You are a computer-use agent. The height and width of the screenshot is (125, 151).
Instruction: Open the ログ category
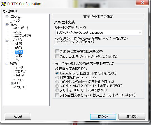click(18, 20)
